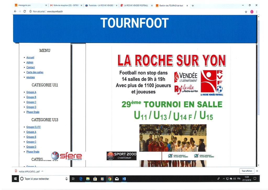The height and width of the screenshot is (190, 268).
Task: Switch to the messagerie pro tab
Action: pyautogui.click(x=29, y=6)
